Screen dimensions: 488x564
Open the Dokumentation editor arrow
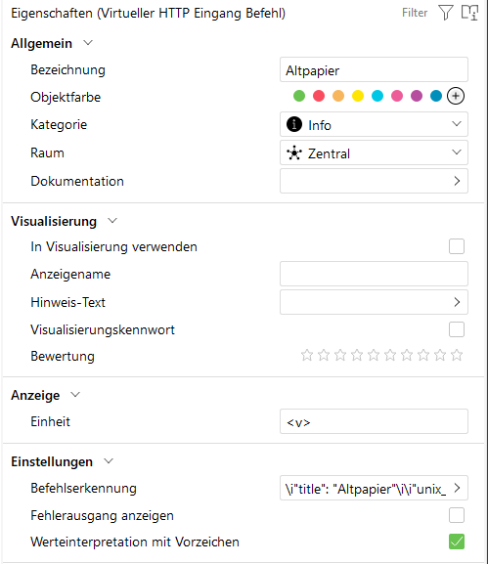pos(457,181)
